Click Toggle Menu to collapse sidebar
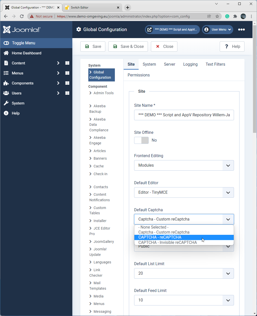257x316 pixels. [x=24, y=43]
